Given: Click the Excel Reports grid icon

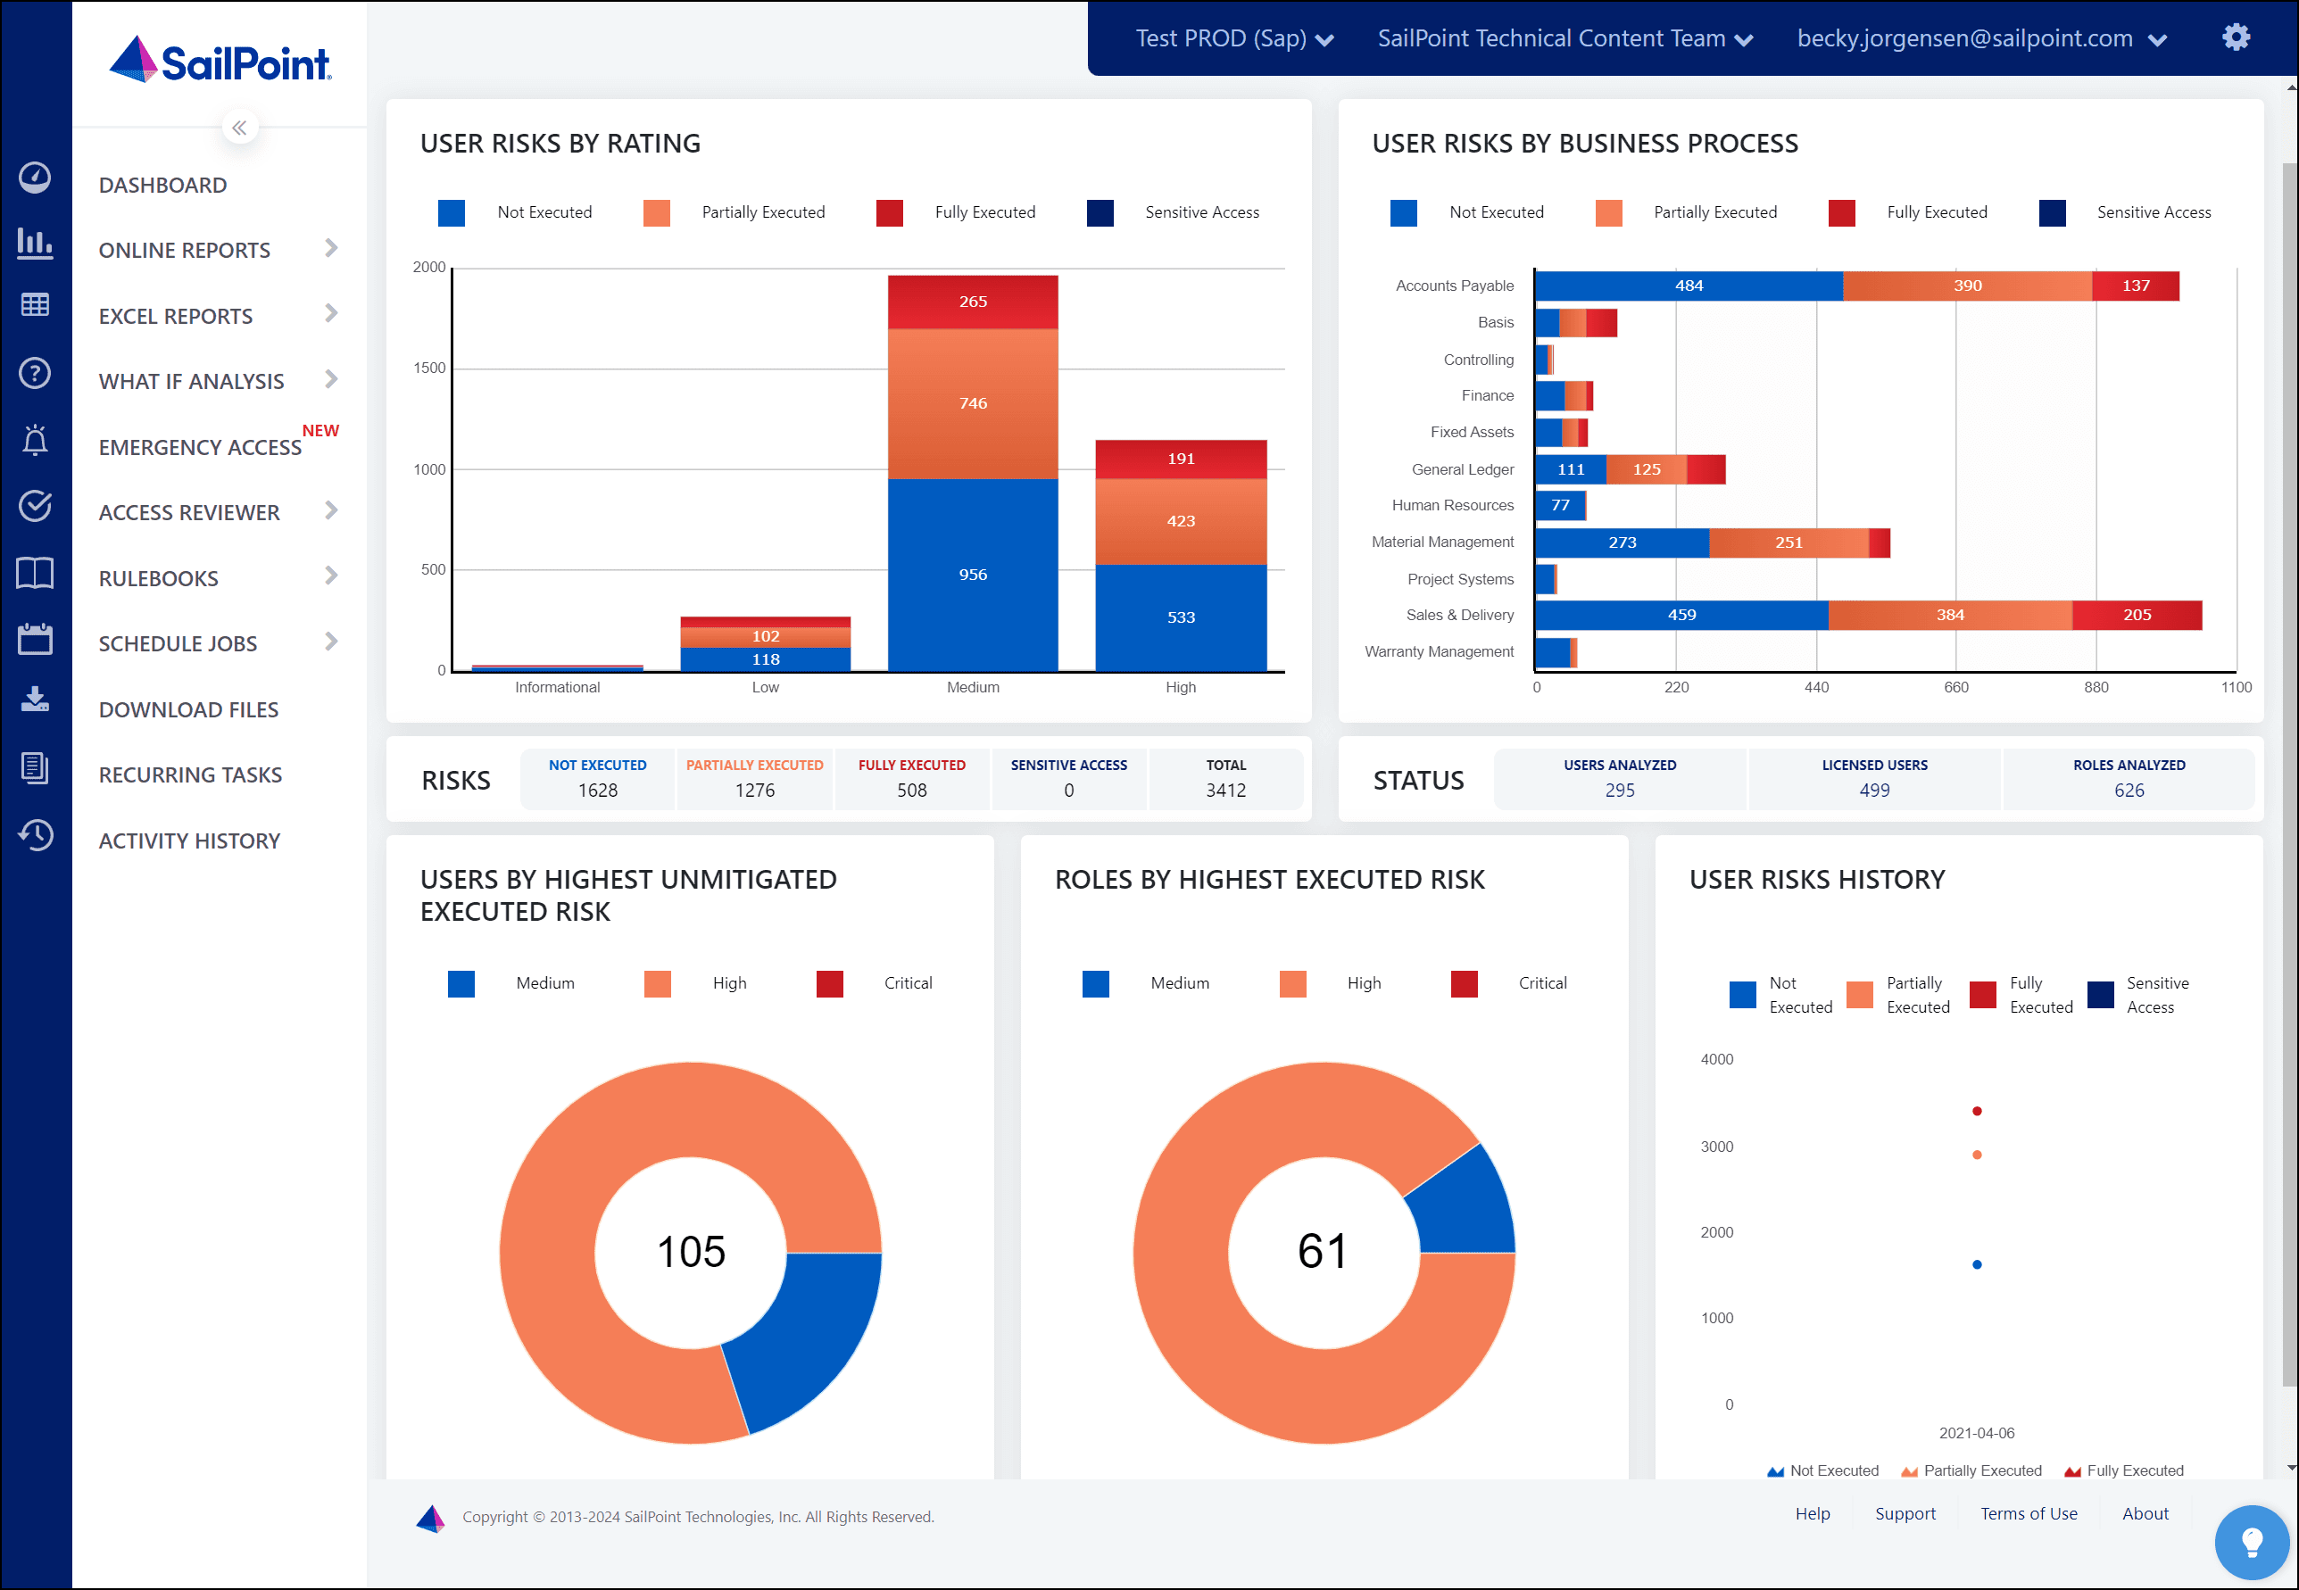Looking at the screenshot, I should tap(35, 305).
